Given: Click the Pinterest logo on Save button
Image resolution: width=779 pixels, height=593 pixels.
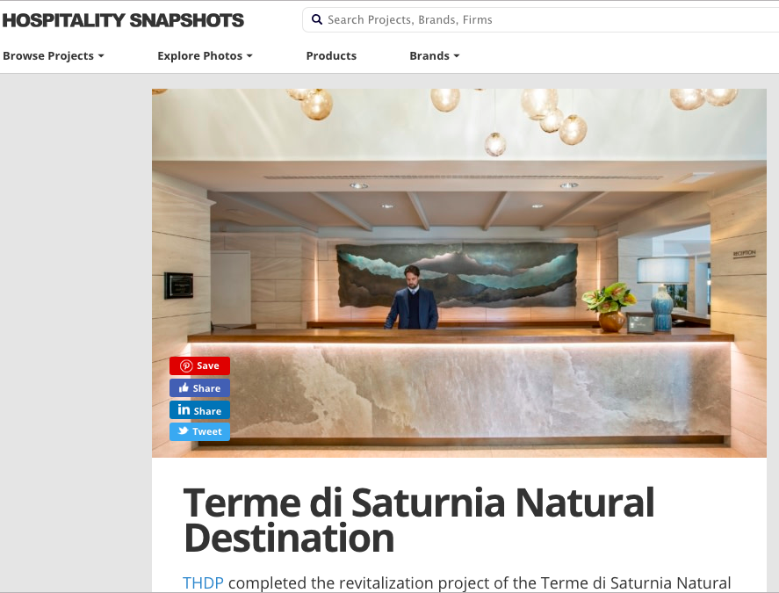Looking at the screenshot, I should tap(186, 365).
